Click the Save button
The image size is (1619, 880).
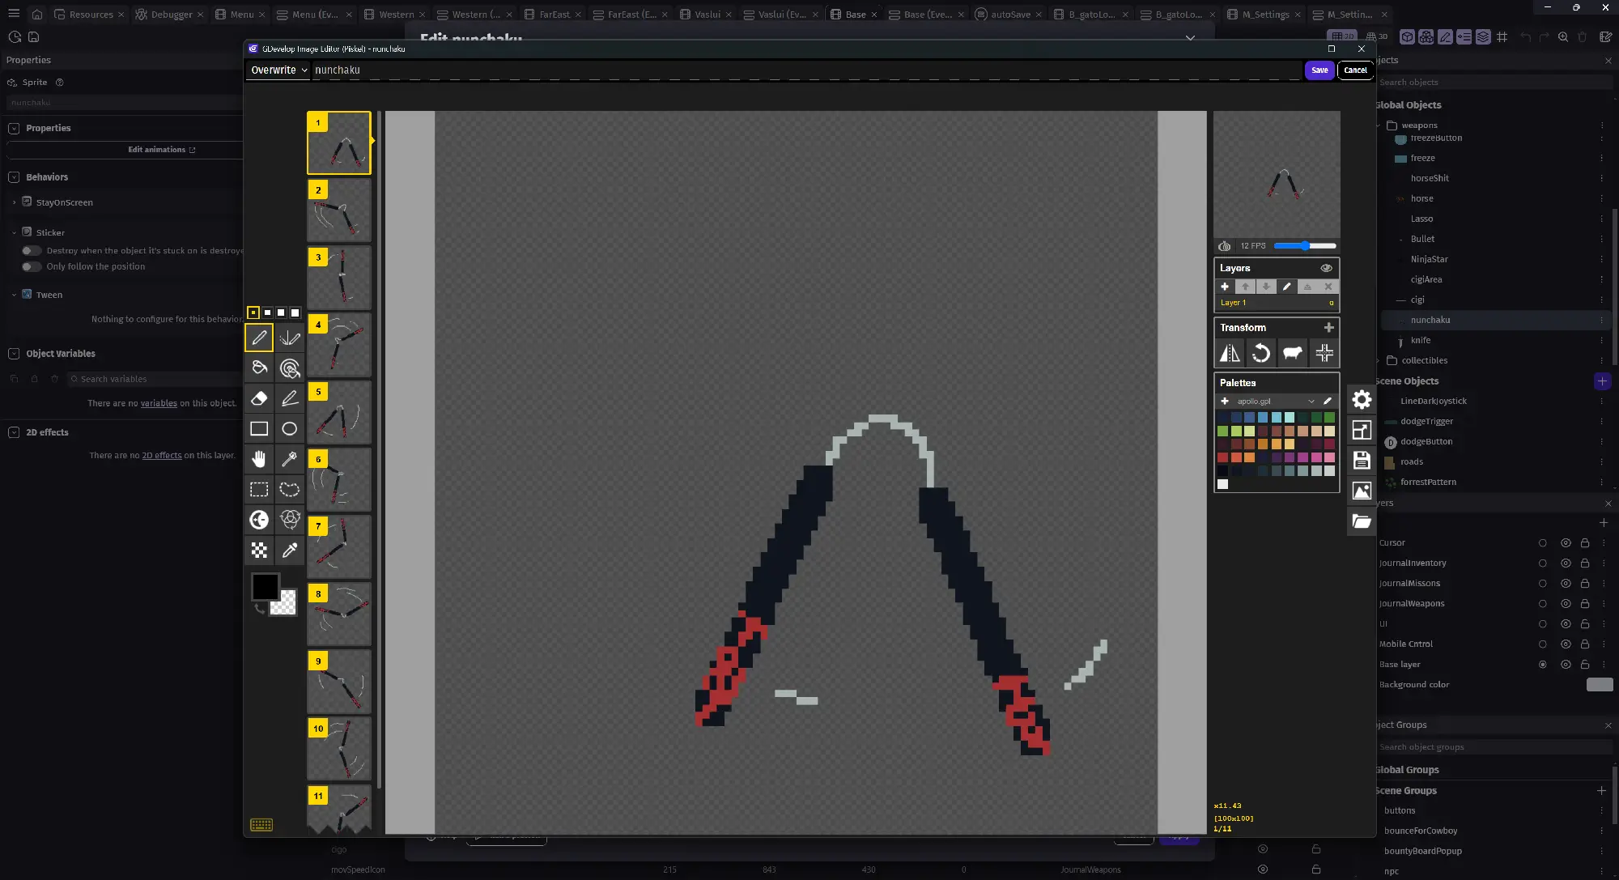(x=1319, y=70)
